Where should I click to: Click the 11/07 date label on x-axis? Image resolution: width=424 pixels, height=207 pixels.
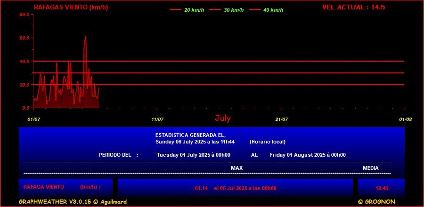[x=158, y=119]
